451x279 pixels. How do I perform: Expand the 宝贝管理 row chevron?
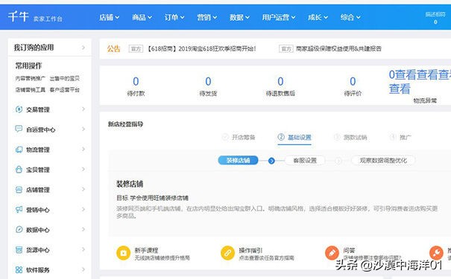coord(83,170)
